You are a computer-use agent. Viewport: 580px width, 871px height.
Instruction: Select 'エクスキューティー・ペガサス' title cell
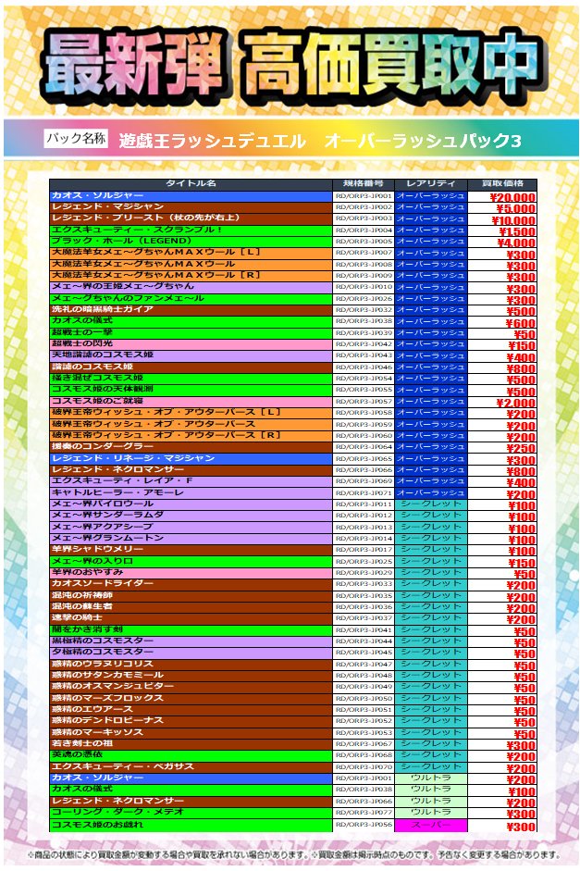[191, 767]
